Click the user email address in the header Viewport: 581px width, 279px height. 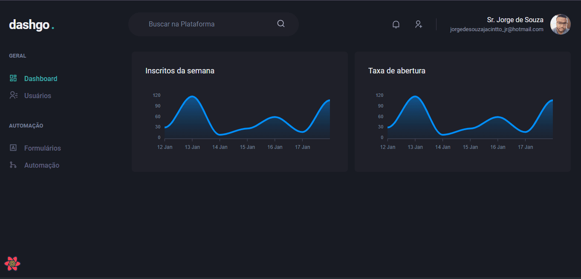(x=497, y=29)
